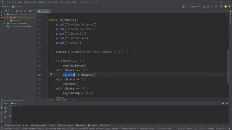Open Project panel gear options

(30, 11)
